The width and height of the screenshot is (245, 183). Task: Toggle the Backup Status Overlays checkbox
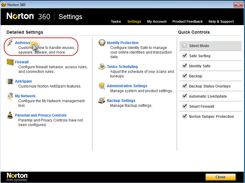(185, 86)
